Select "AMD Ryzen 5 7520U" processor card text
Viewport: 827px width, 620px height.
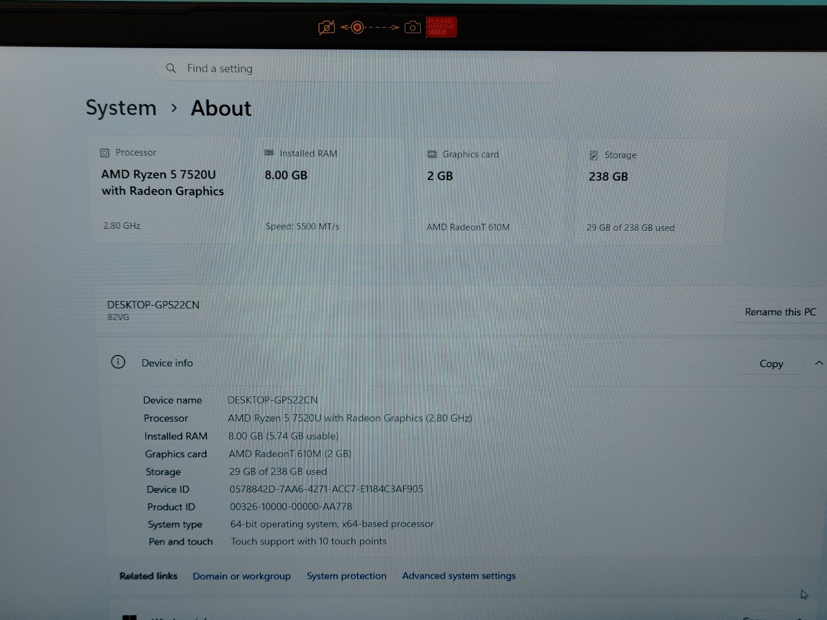tap(158, 175)
